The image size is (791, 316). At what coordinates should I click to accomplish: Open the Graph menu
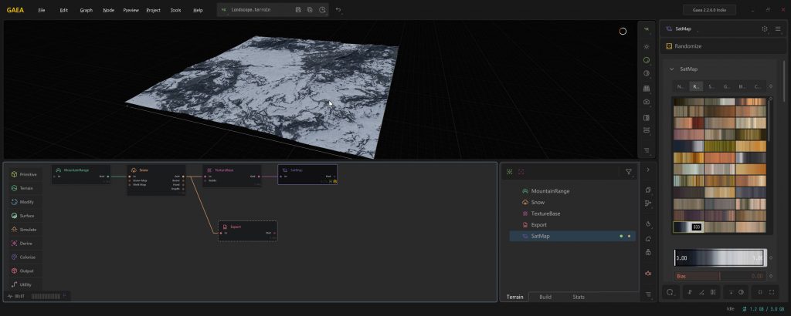click(86, 10)
